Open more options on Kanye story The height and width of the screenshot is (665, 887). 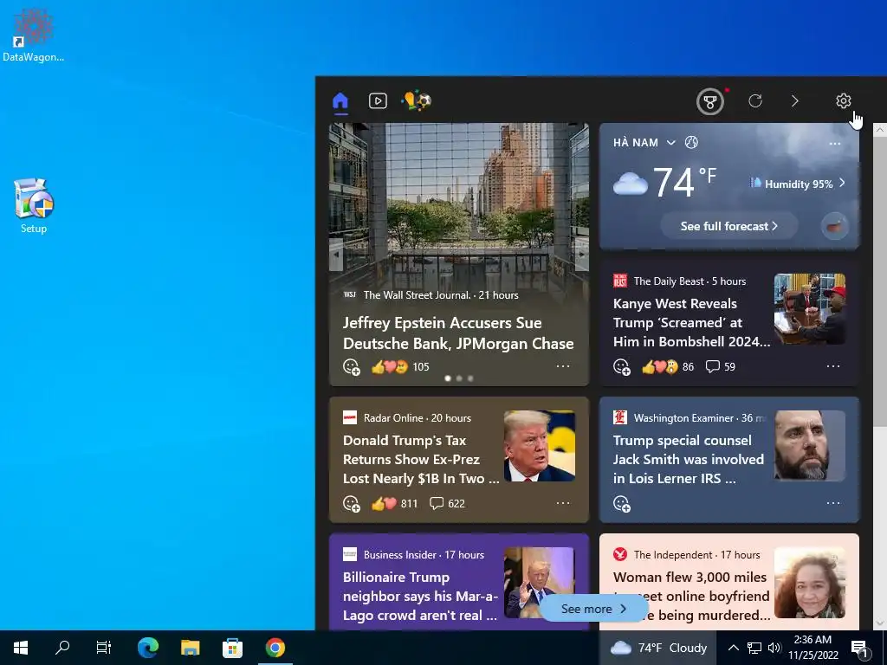pos(833,366)
